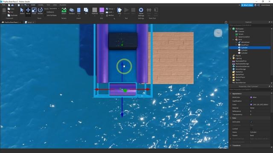Viewport: 273px width, 153px height.
Task: Click the Explorer filter search field
Action: click(x=250, y=25)
